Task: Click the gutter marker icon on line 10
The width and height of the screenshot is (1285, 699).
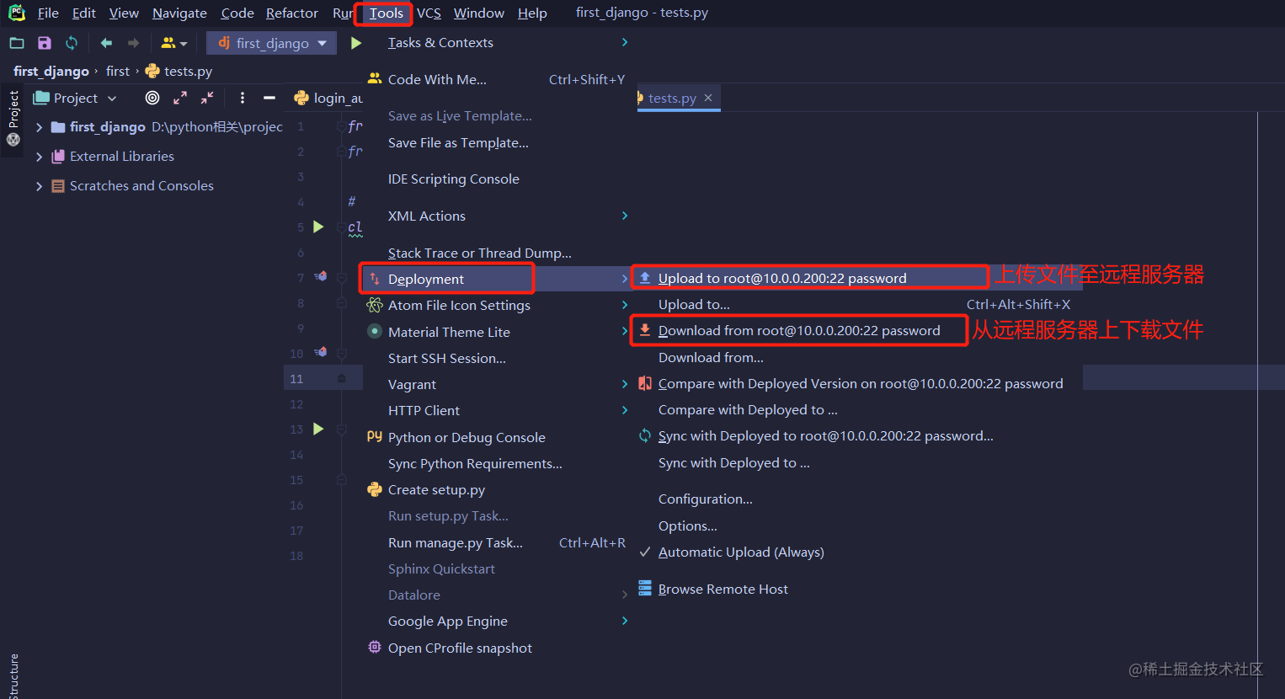Action: [321, 352]
